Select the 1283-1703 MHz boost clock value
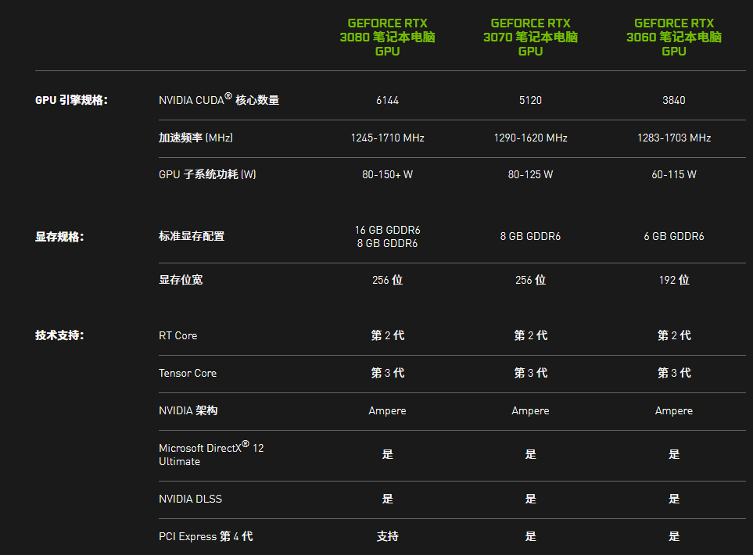This screenshot has width=753, height=555. pos(674,138)
